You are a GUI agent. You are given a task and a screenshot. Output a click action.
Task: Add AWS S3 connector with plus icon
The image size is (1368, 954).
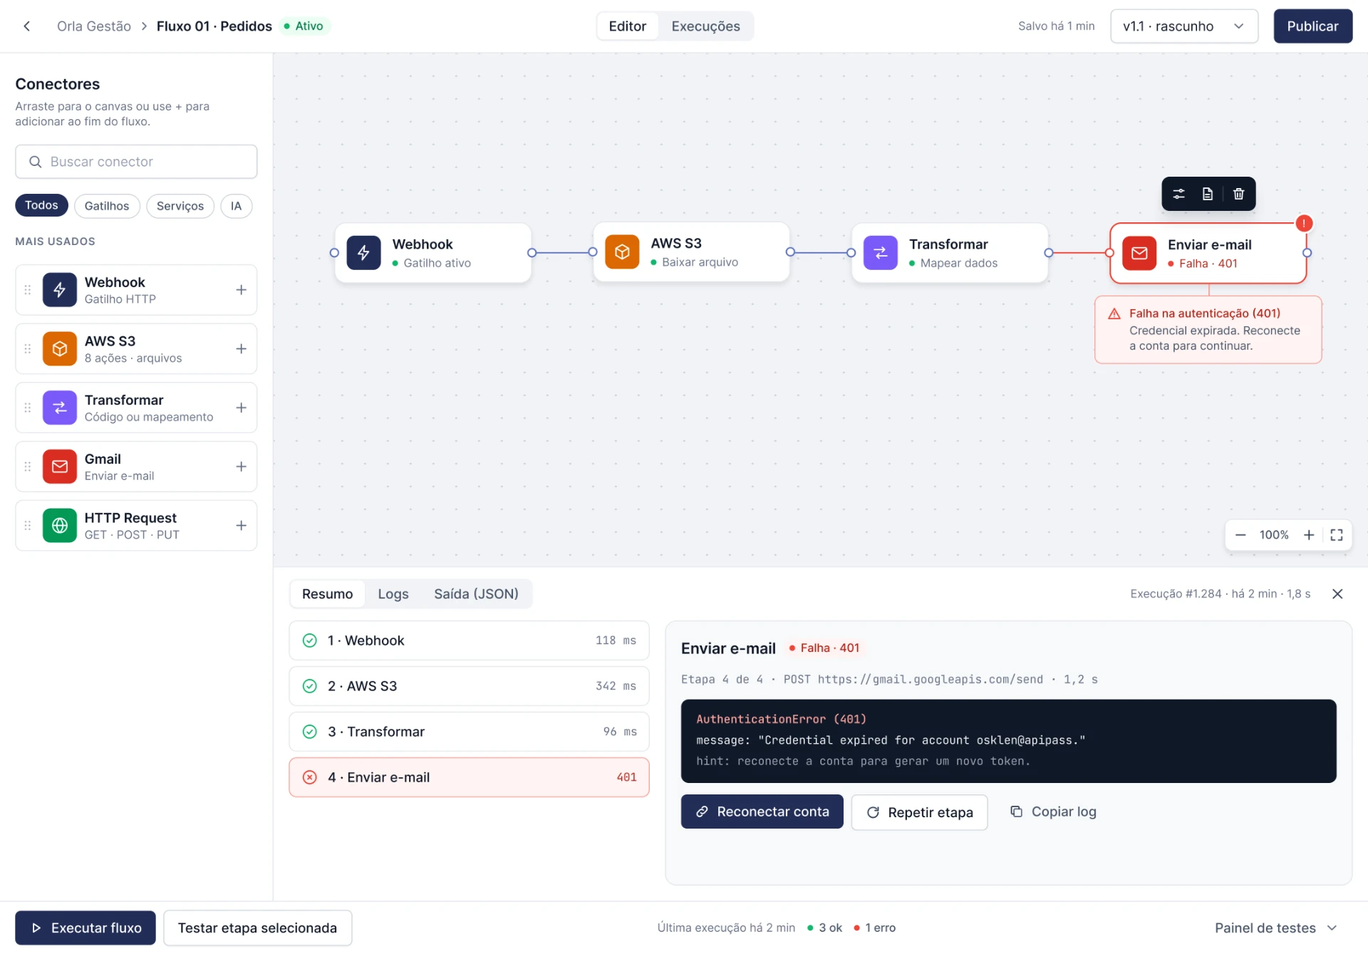tap(242, 349)
